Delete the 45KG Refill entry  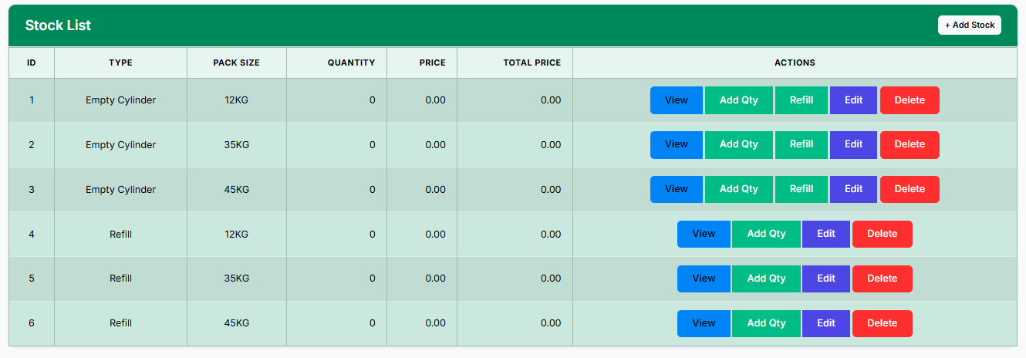pyautogui.click(x=882, y=324)
